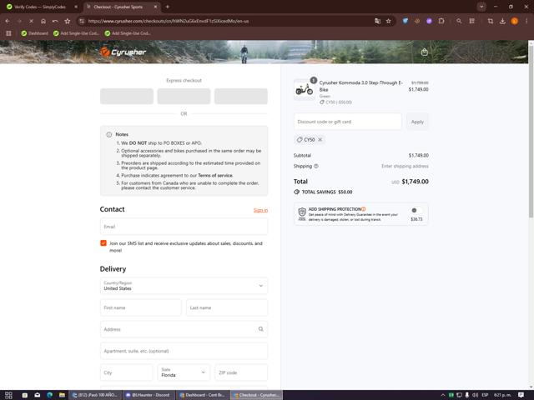Viewport: 534px width, 400px height.
Task: Click the City input field
Action: click(x=127, y=372)
